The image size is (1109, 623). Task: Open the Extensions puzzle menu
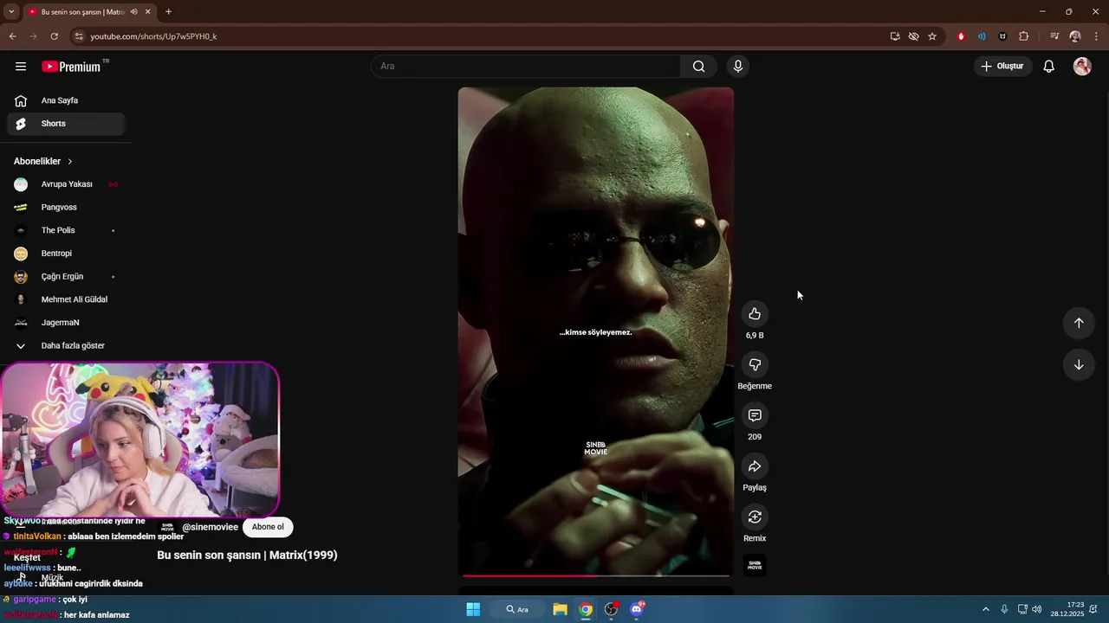(1024, 36)
